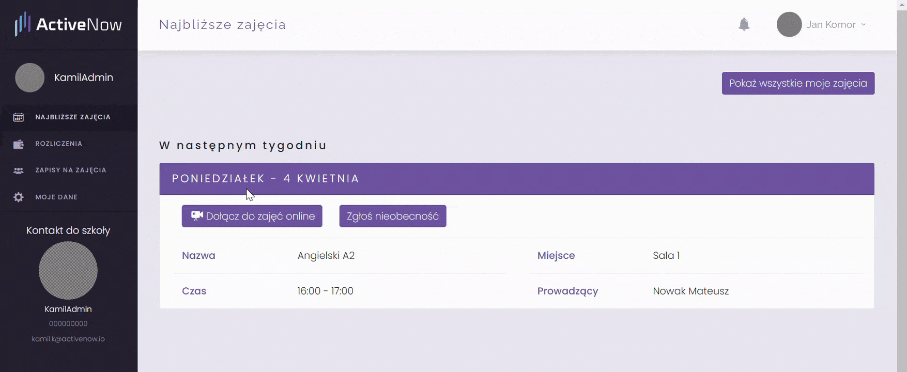Click the school contact photo
The height and width of the screenshot is (372, 907).
click(68, 270)
